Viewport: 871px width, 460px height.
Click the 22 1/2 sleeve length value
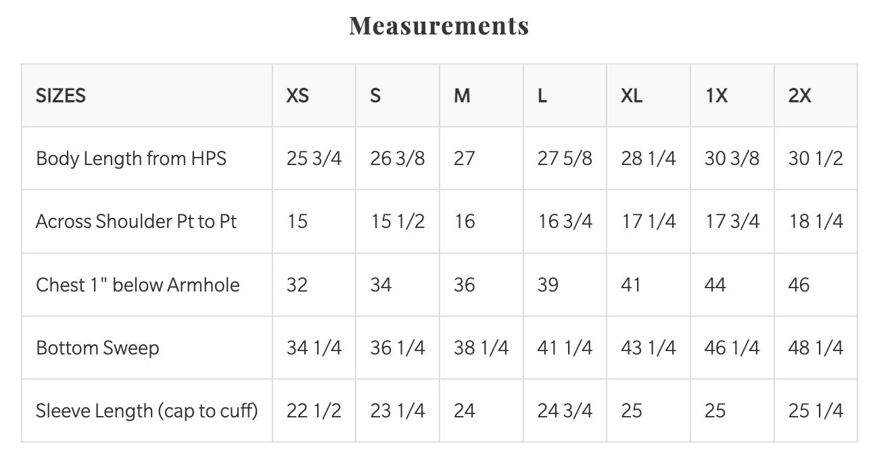pyautogui.click(x=314, y=411)
